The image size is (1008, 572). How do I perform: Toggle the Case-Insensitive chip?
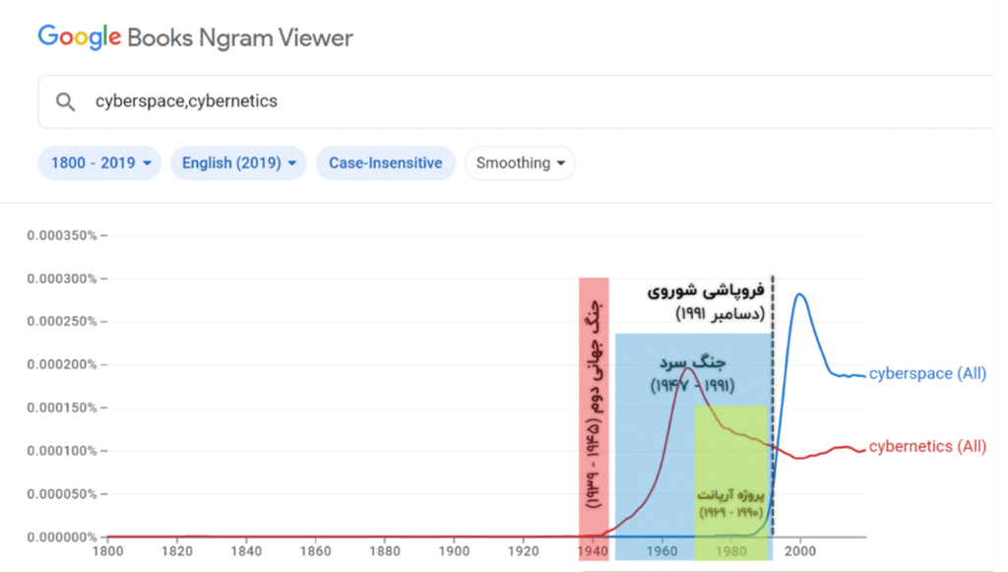(x=386, y=163)
